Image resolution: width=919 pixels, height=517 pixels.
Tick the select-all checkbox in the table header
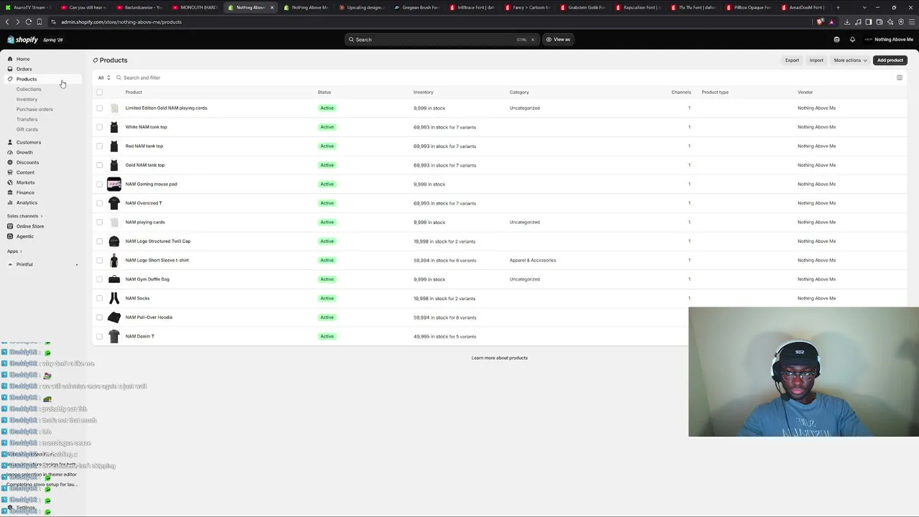click(100, 92)
